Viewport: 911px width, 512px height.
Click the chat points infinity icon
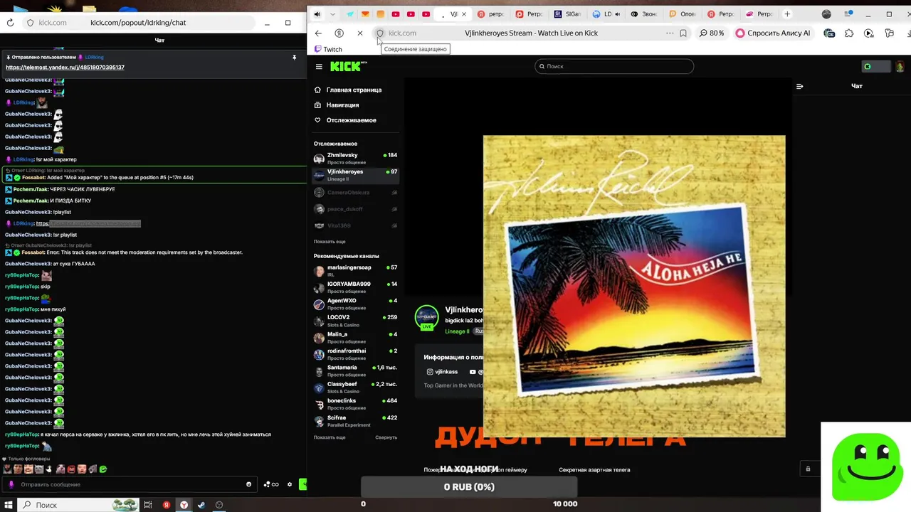point(271,484)
